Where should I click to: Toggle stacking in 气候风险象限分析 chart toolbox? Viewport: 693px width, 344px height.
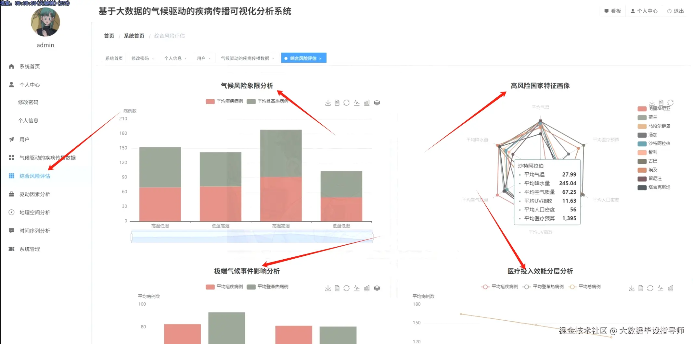coord(377,103)
